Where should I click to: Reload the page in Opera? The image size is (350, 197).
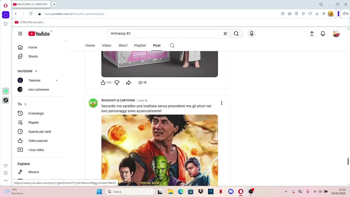click(x=31, y=14)
